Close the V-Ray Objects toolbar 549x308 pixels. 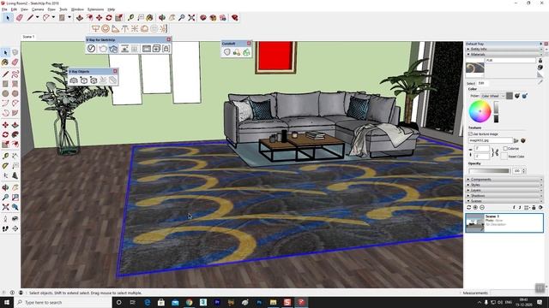(x=115, y=71)
